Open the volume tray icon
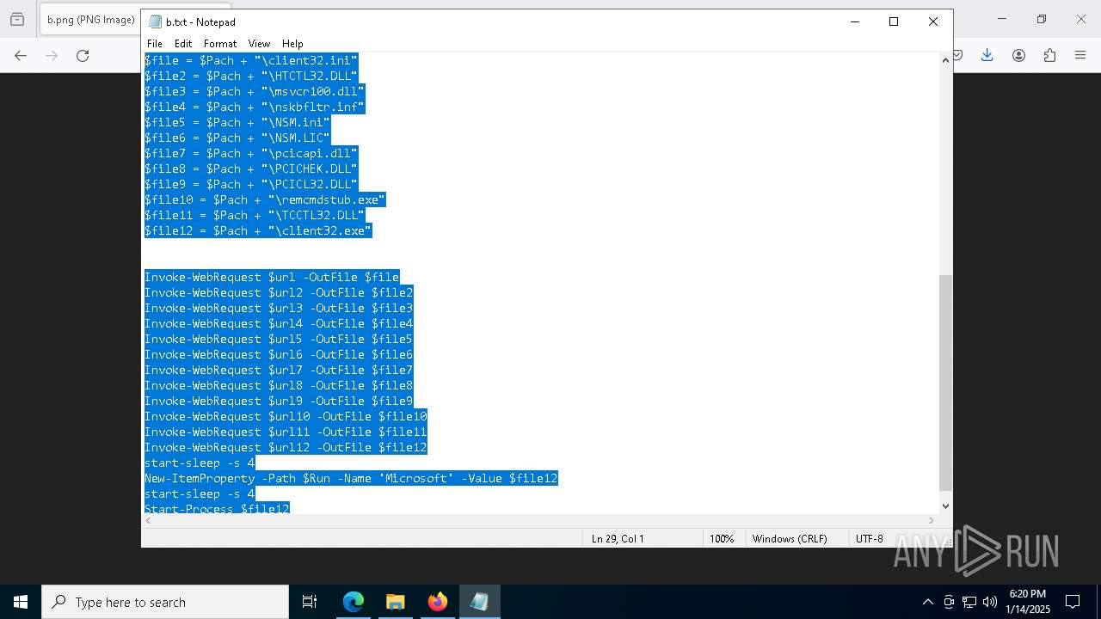This screenshot has height=619, width=1101. [990, 602]
